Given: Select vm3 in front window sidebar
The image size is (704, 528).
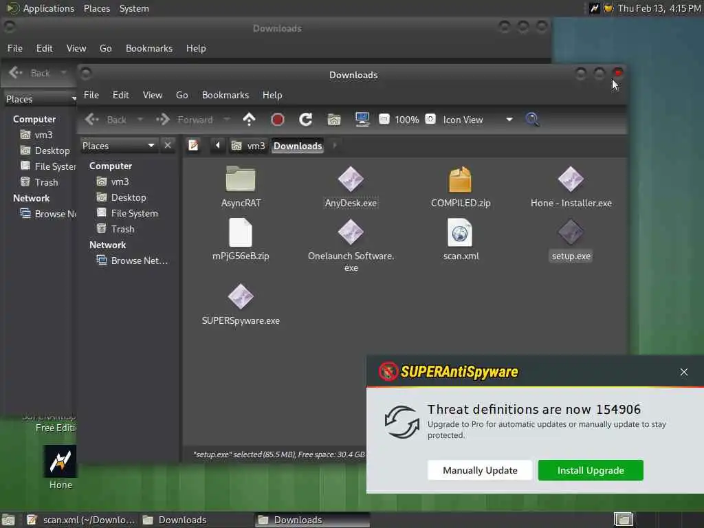Looking at the screenshot, I should (113, 181).
